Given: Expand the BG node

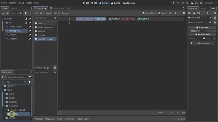Looking at the screenshot, I should click(x=4, y=23).
